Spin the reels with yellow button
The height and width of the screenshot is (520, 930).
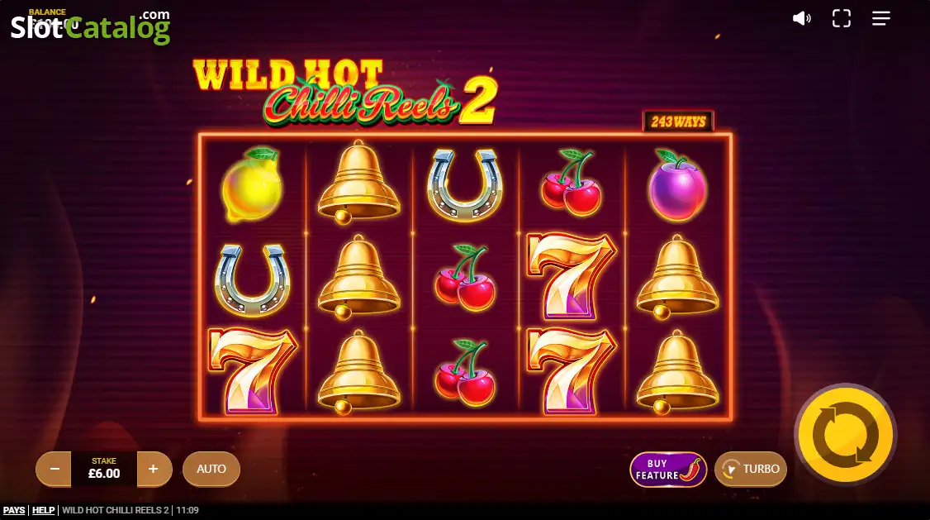pos(845,435)
